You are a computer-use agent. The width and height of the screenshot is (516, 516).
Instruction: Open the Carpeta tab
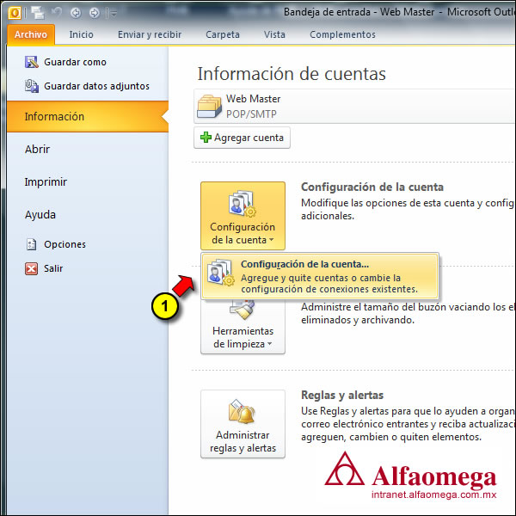coord(223,34)
